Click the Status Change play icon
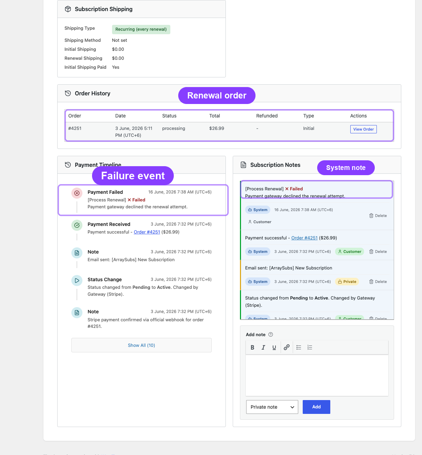422x455 pixels. pyautogui.click(x=77, y=281)
